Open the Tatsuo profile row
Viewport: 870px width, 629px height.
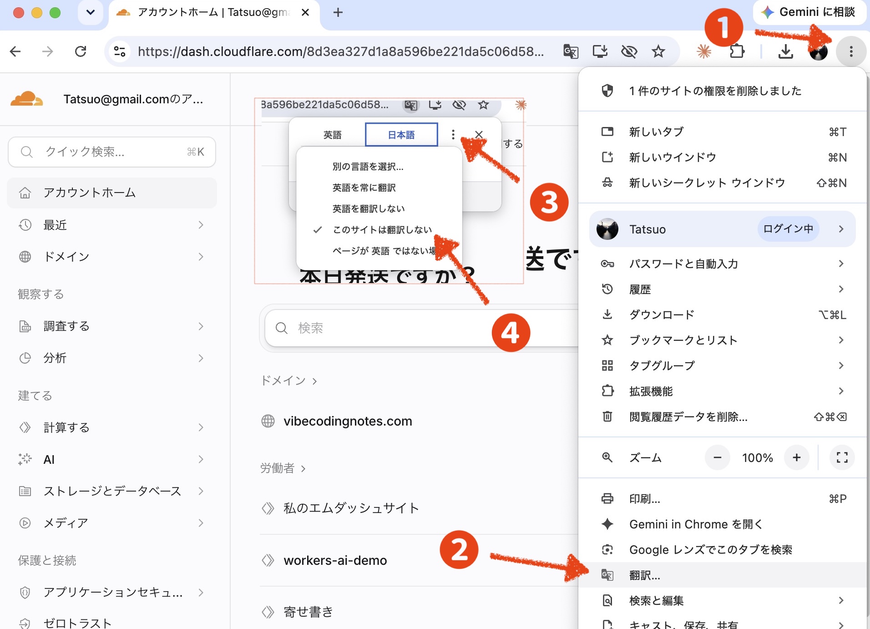pyautogui.click(x=723, y=229)
